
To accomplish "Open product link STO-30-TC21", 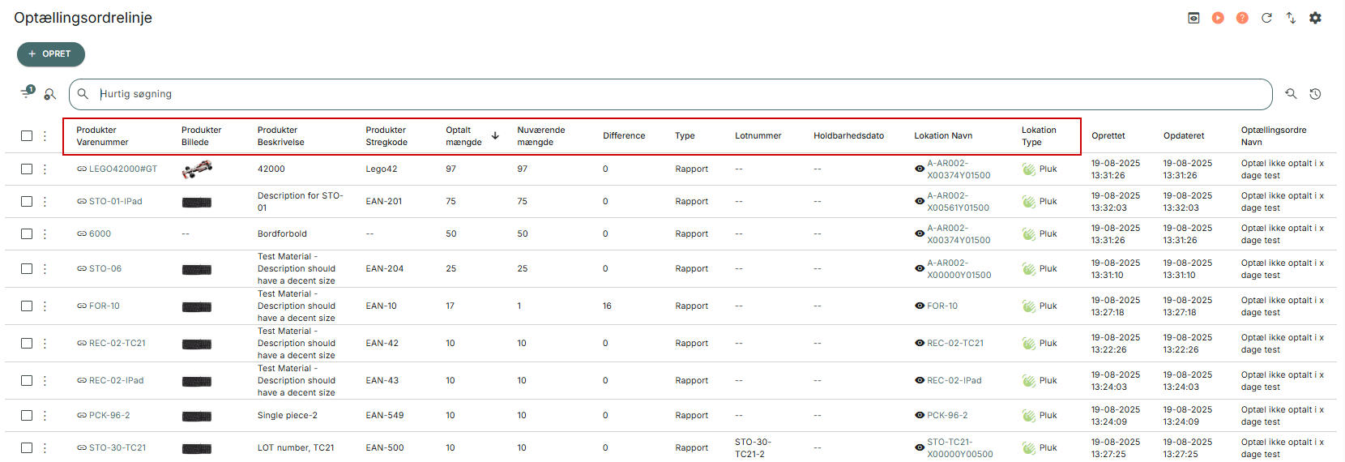I will (x=117, y=448).
